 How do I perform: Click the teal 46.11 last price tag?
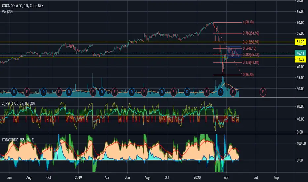(300, 53)
